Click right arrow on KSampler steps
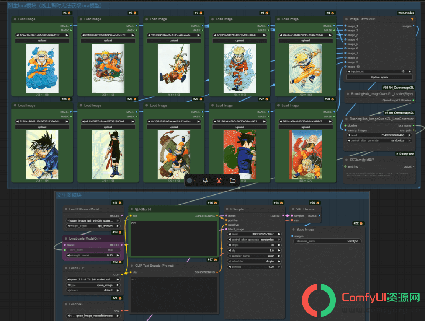The image size is (425, 321). pos(279,245)
